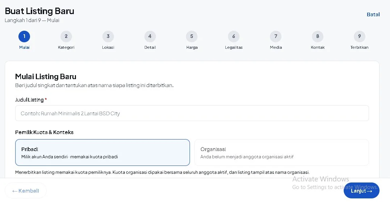Image resolution: width=390 pixels, height=202 pixels.
Task: Click the Harga step label
Action: [x=192, y=47]
